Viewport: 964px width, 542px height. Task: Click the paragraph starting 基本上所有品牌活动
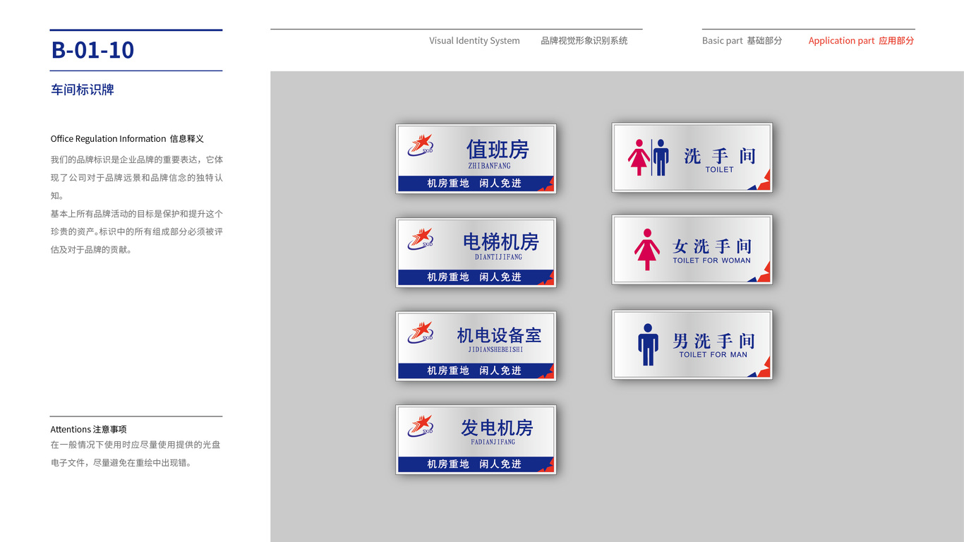point(136,231)
